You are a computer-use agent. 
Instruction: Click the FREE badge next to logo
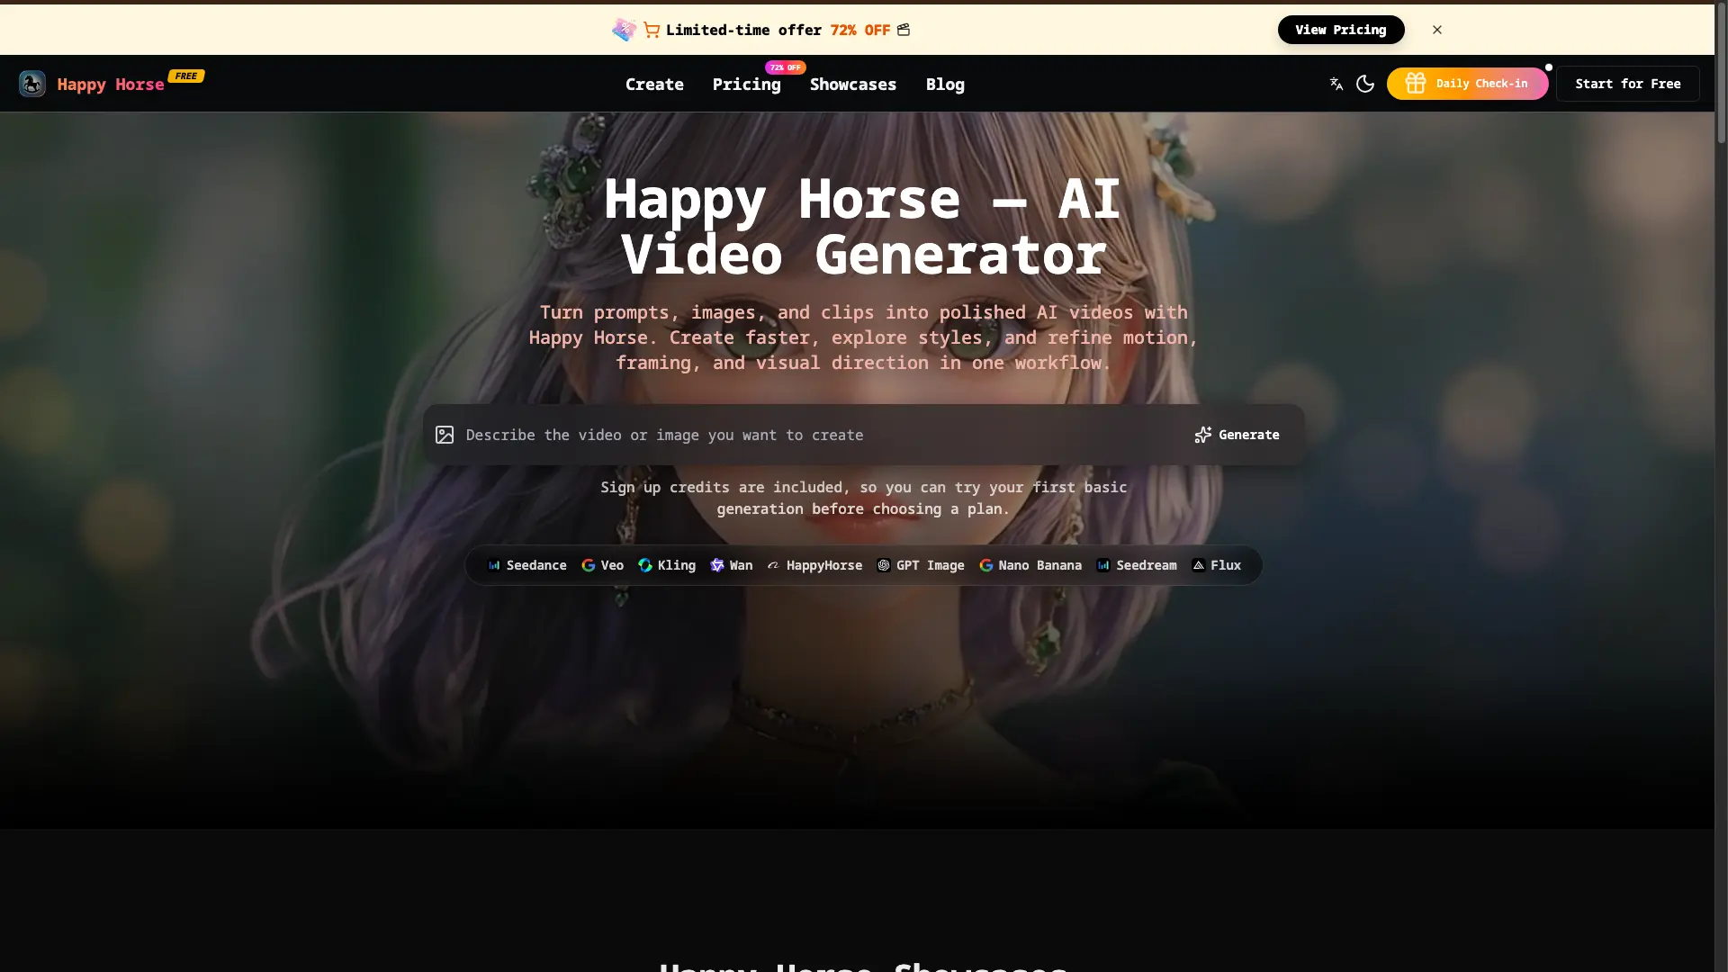point(186,76)
